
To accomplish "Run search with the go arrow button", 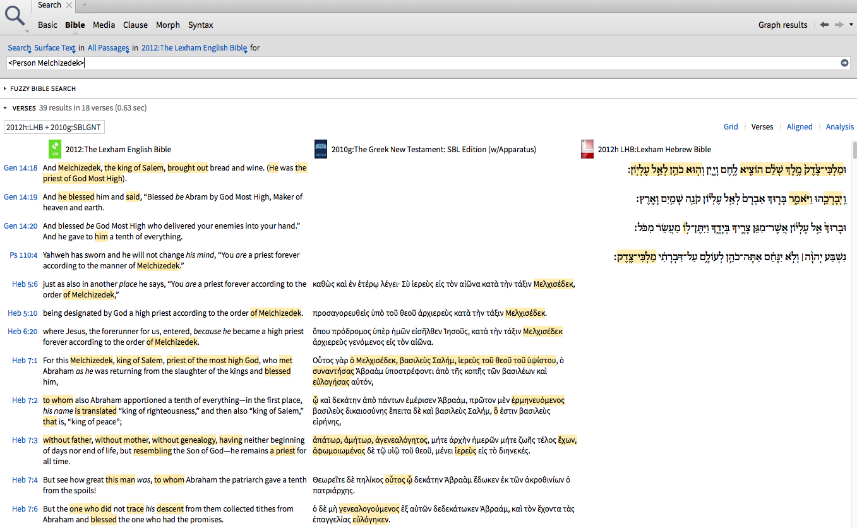I will pos(844,63).
